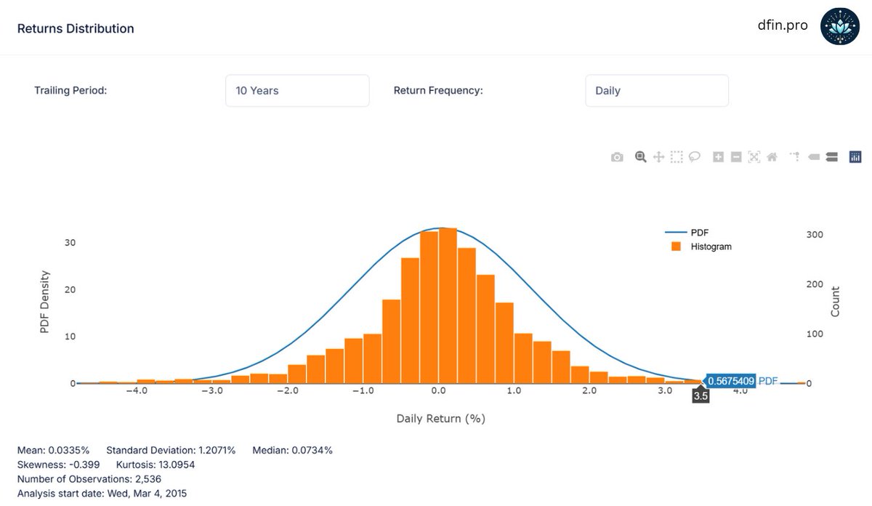Click the 300 count axis tick
This screenshot has width=872, height=506.
[814, 235]
